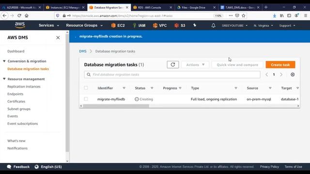
Task: Open Endpoints page
Action: 15,94
